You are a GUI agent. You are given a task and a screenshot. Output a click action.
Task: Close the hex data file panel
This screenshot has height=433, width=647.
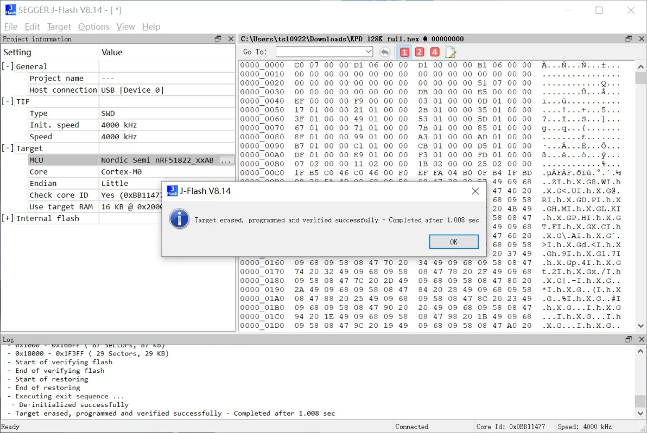click(x=641, y=38)
